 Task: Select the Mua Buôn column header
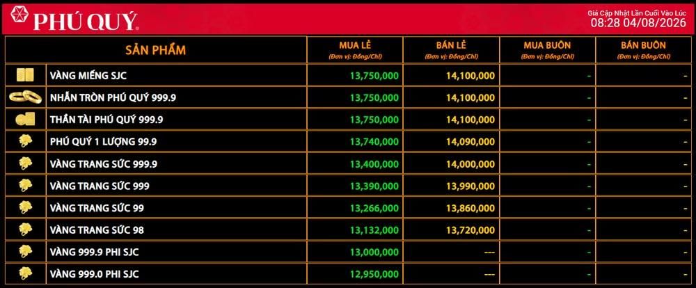tap(547, 49)
